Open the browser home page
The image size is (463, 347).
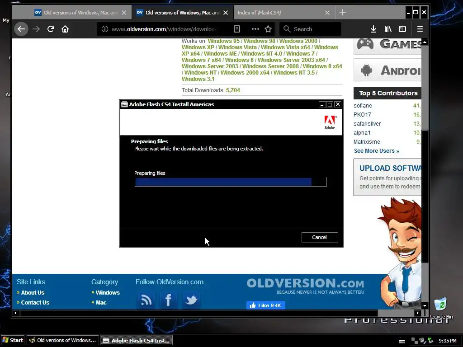click(65, 29)
